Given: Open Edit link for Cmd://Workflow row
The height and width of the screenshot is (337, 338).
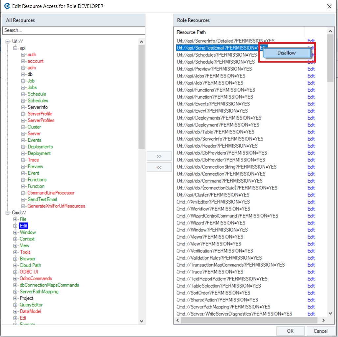Looking at the screenshot, I should [311, 209].
